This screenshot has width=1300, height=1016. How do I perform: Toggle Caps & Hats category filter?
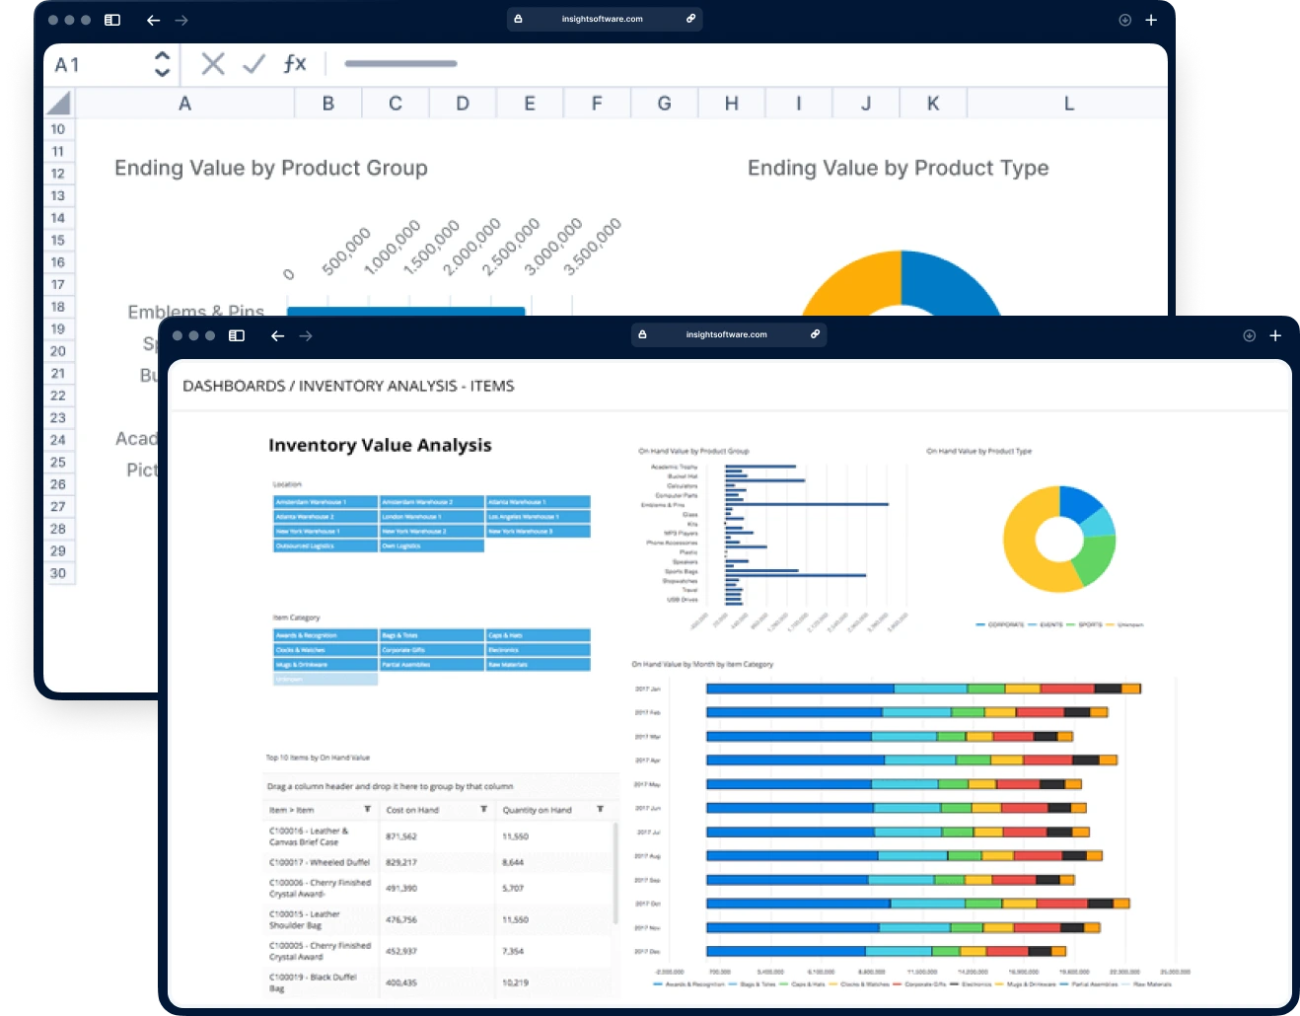coord(539,635)
